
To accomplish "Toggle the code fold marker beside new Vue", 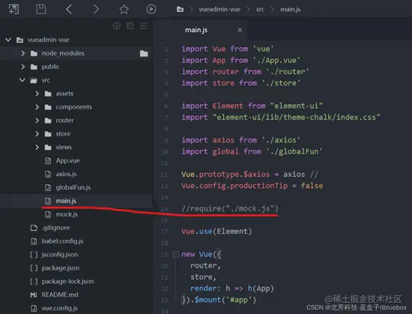I will point(175,254).
